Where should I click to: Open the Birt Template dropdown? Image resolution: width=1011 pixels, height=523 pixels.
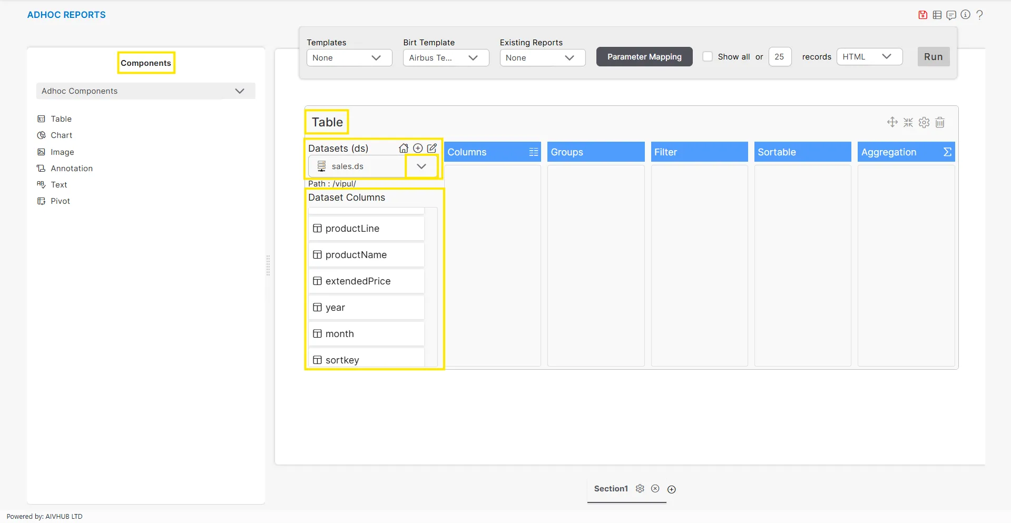446,58
